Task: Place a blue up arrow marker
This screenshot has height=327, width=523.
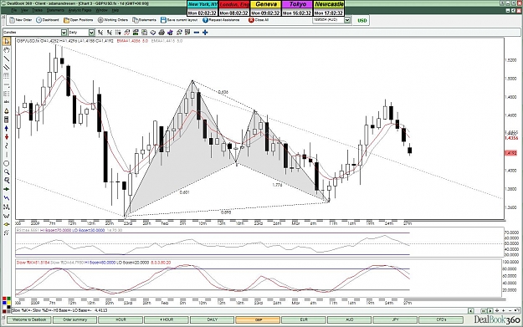Action: 7,128
